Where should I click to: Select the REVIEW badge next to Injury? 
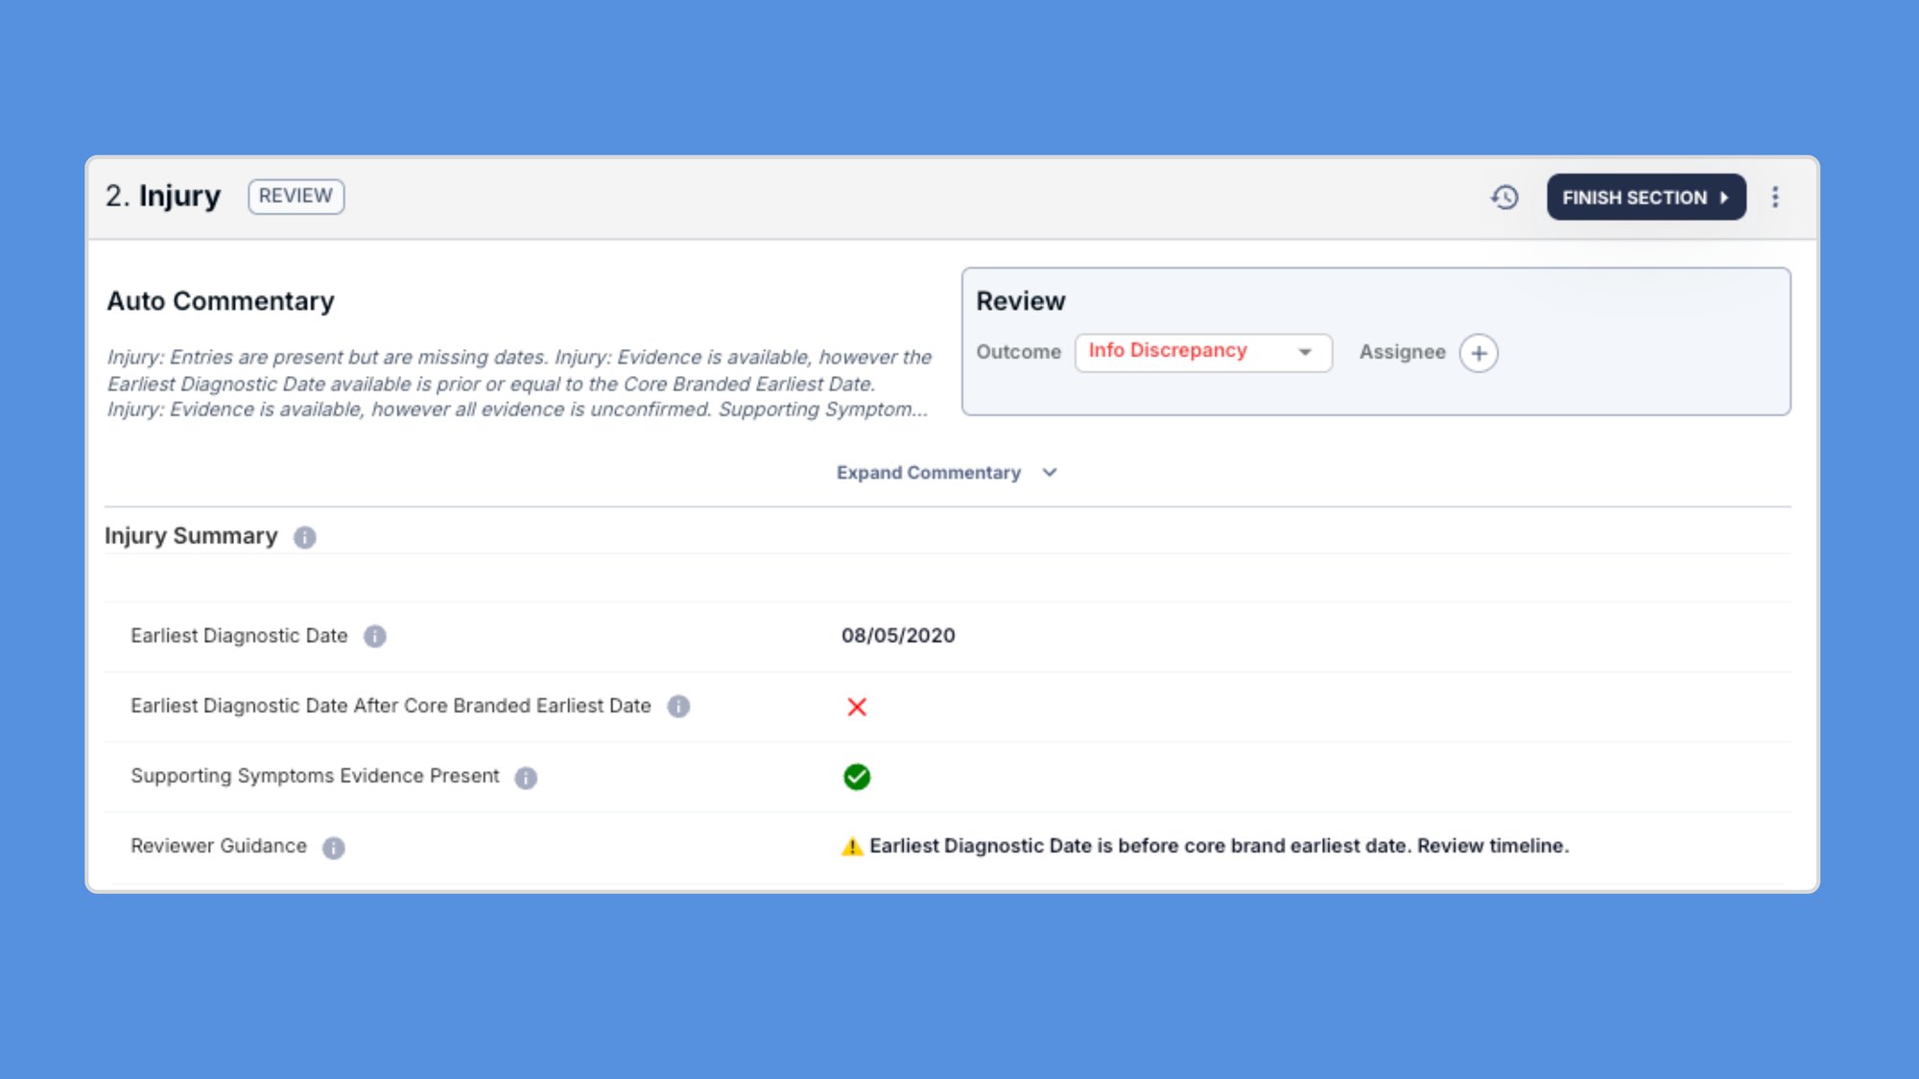point(296,197)
